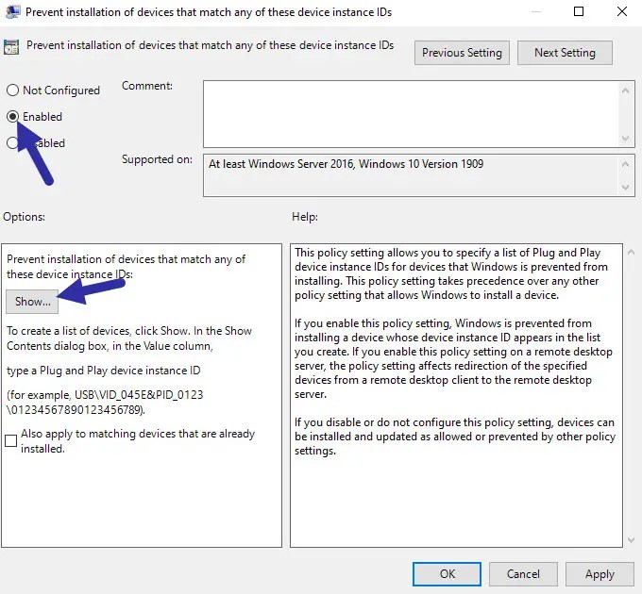Click the Supported on scroll-down arrow
The image size is (642, 594).
(x=625, y=188)
